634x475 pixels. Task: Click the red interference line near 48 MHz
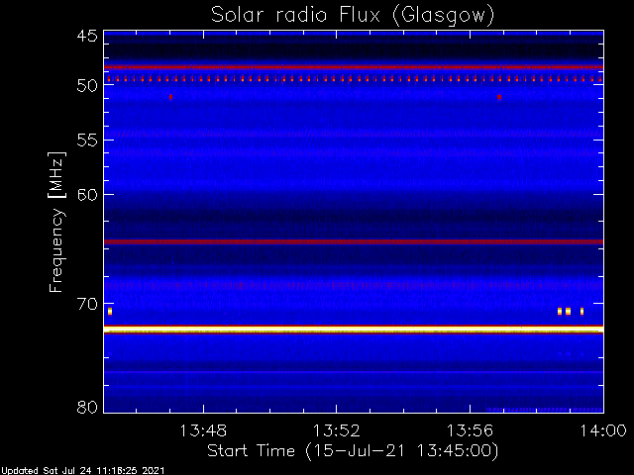[x=354, y=67]
